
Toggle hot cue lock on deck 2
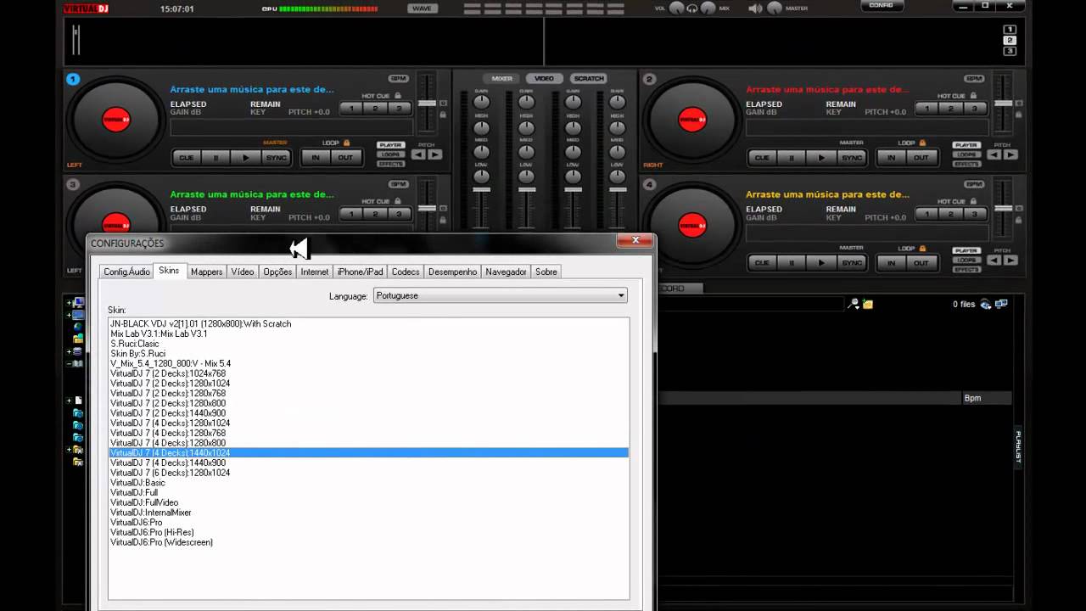click(973, 96)
